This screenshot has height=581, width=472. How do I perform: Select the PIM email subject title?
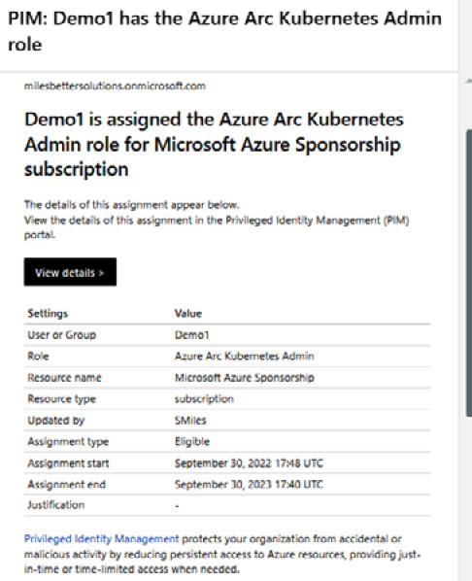(x=224, y=31)
